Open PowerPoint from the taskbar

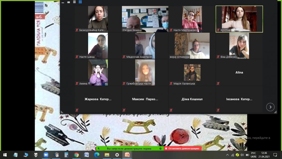click(127, 155)
